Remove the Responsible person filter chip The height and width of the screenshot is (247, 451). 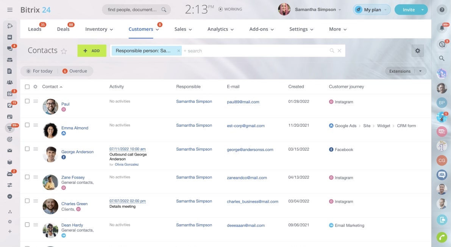(179, 51)
